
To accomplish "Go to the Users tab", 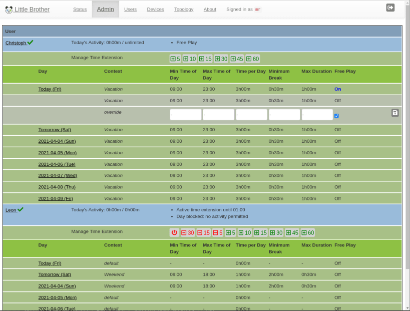I will pos(130,10).
